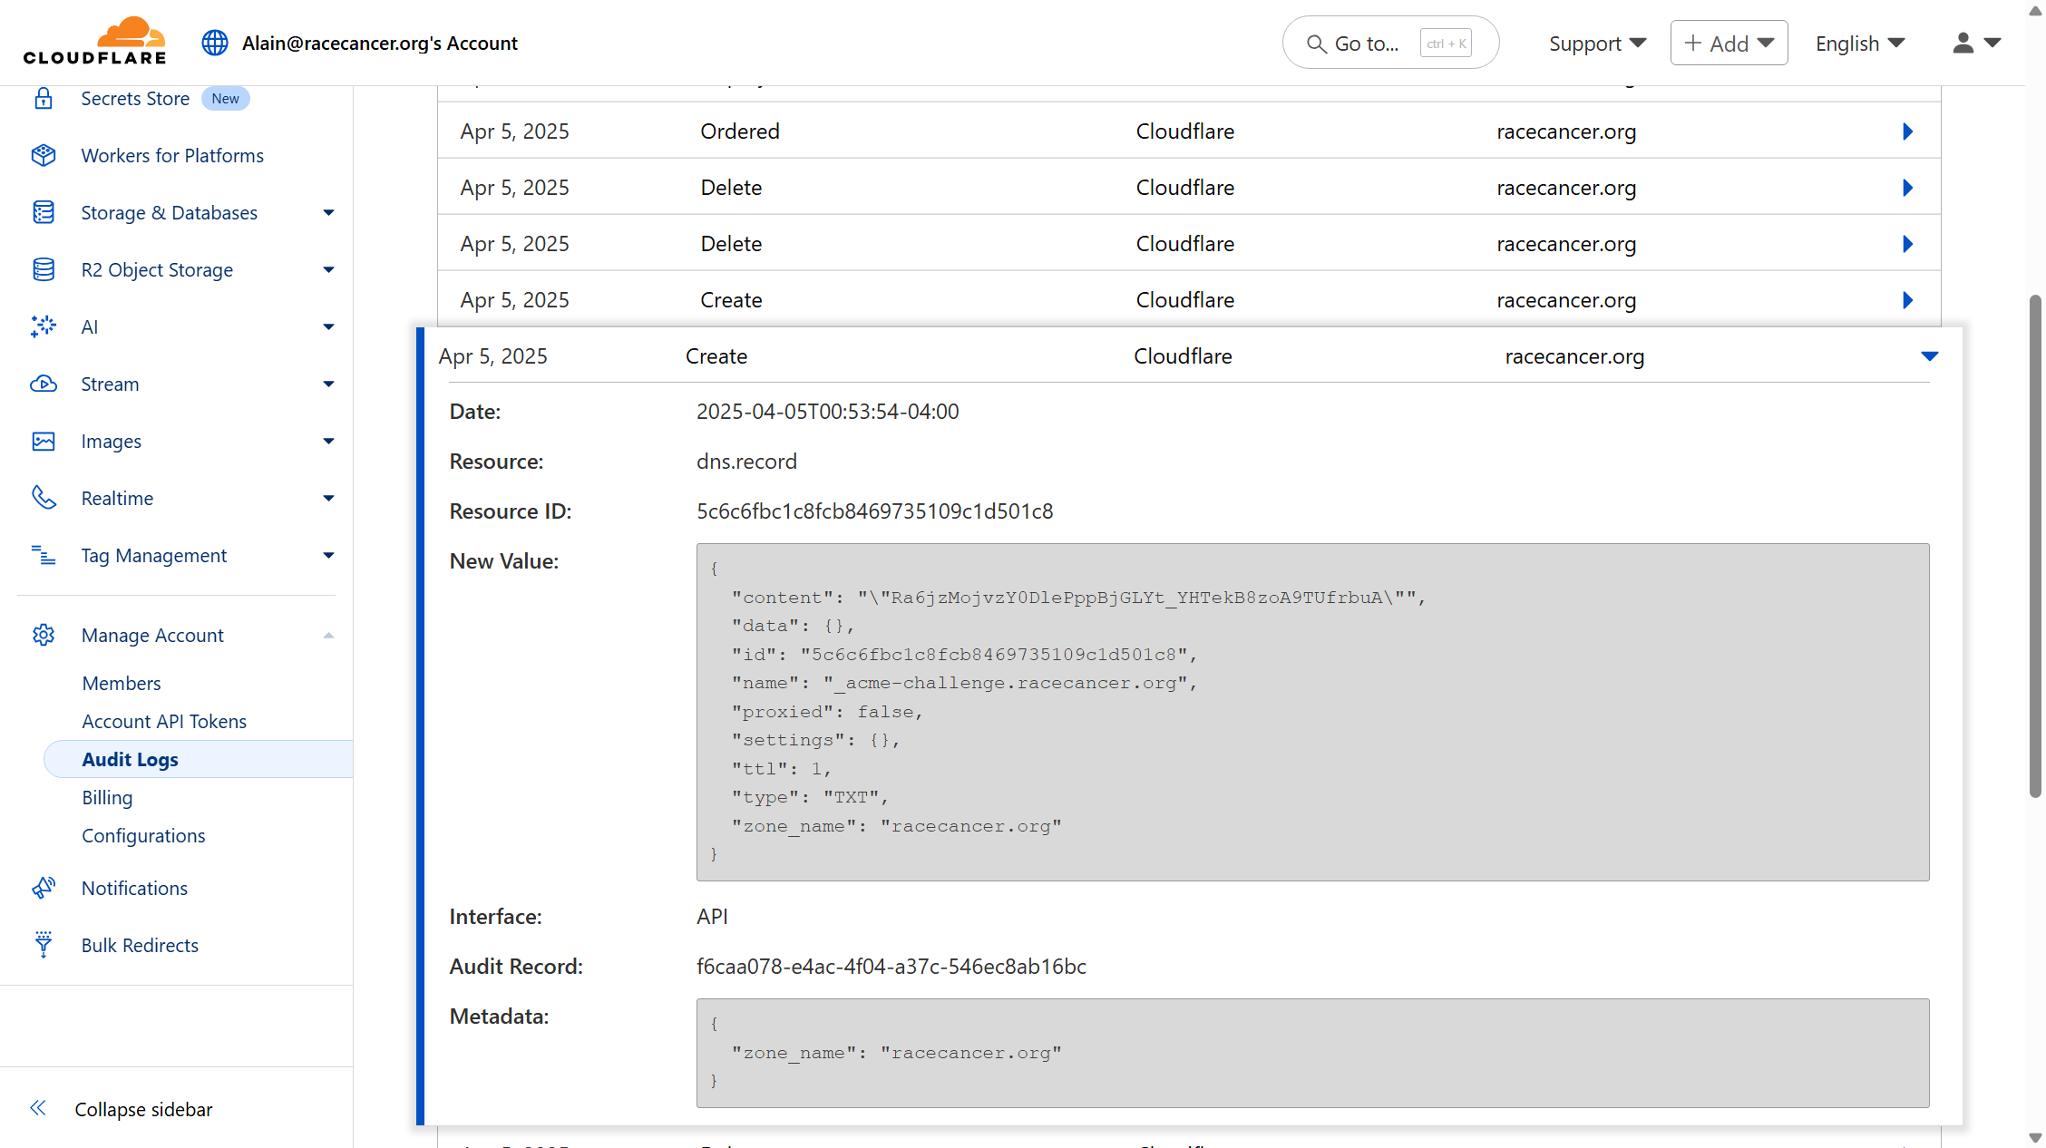Expand the Storage & Databases section
This screenshot has width=2046, height=1148.
(x=328, y=212)
